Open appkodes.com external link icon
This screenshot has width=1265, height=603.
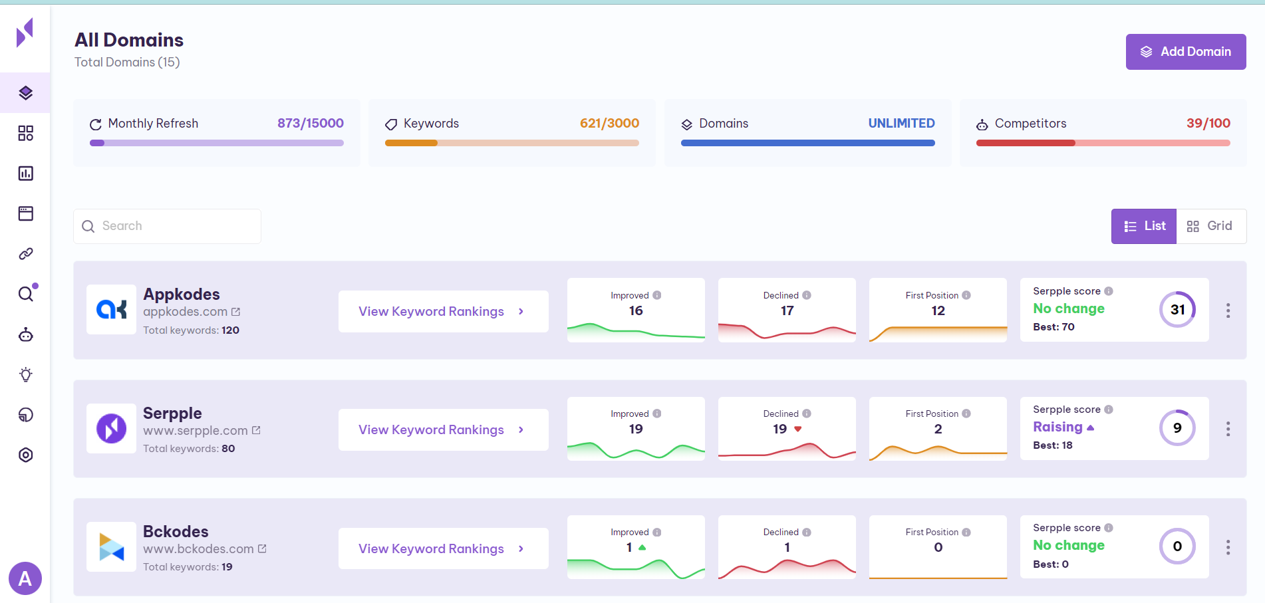click(x=235, y=311)
